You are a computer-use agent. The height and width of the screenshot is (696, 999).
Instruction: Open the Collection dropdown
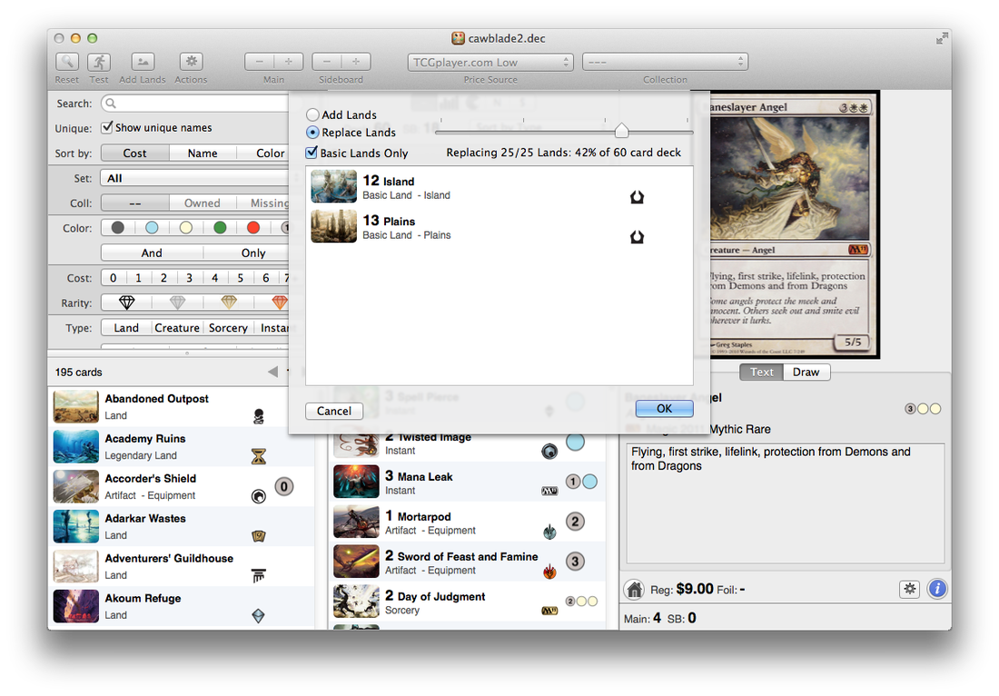point(665,62)
